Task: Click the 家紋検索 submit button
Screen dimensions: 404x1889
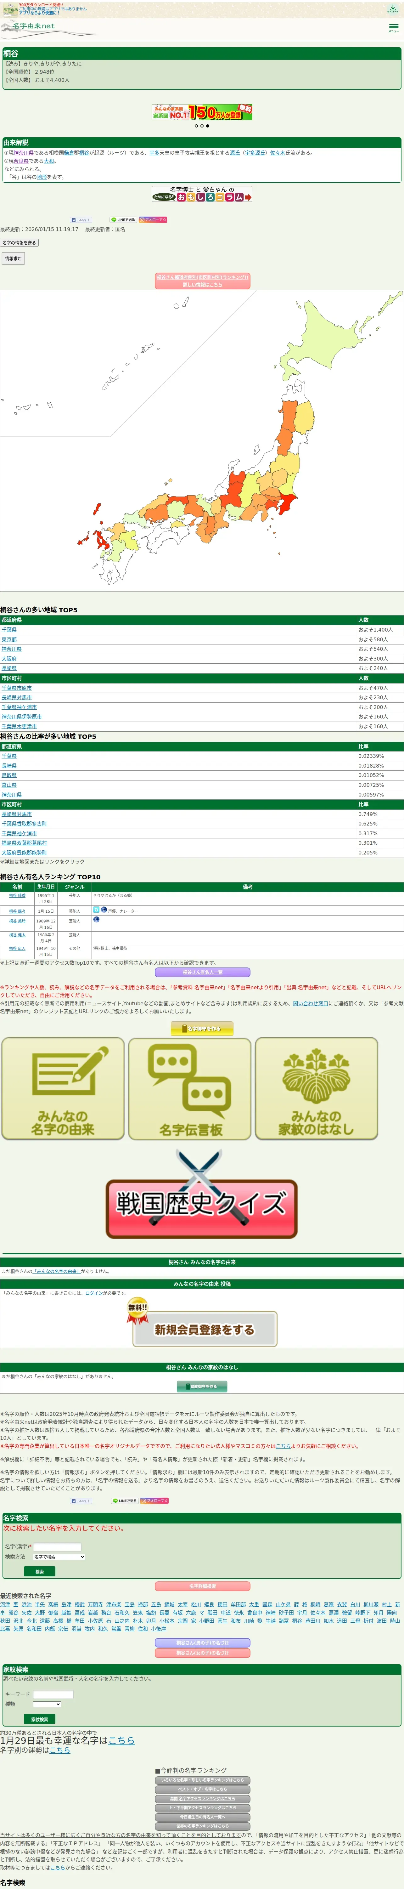Action: (40, 1719)
